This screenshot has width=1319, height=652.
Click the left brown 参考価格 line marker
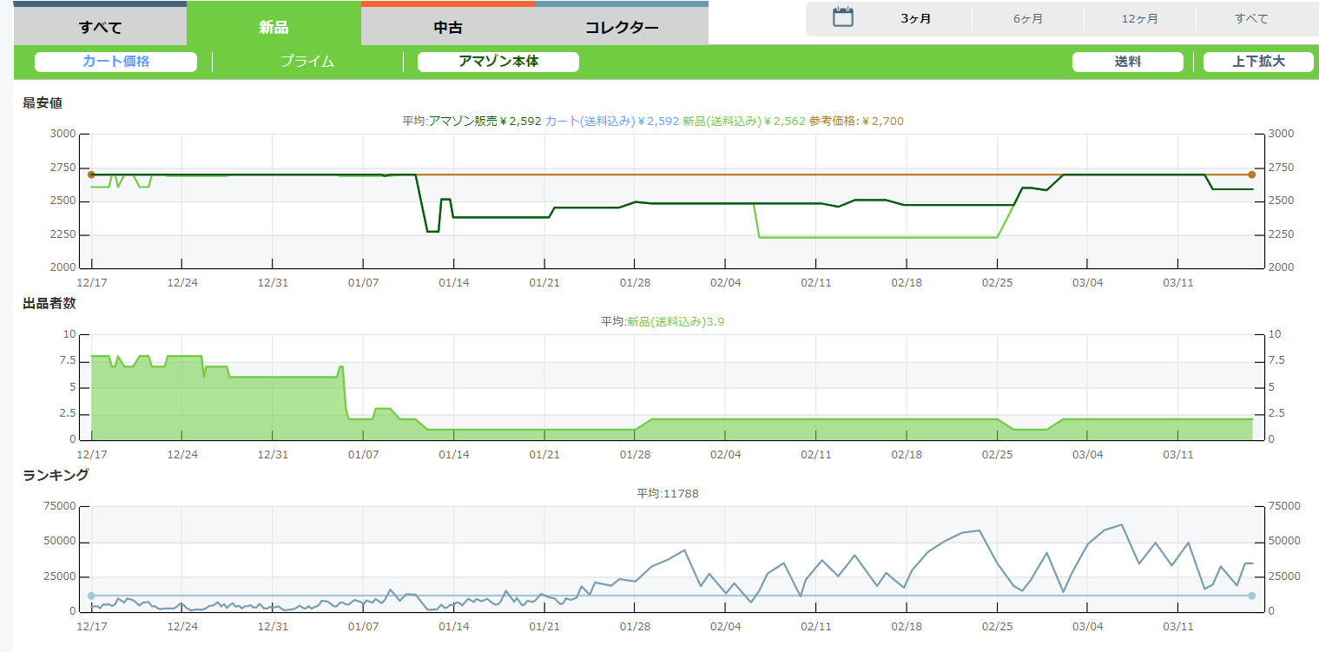pyautogui.click(x=91, y=175)
